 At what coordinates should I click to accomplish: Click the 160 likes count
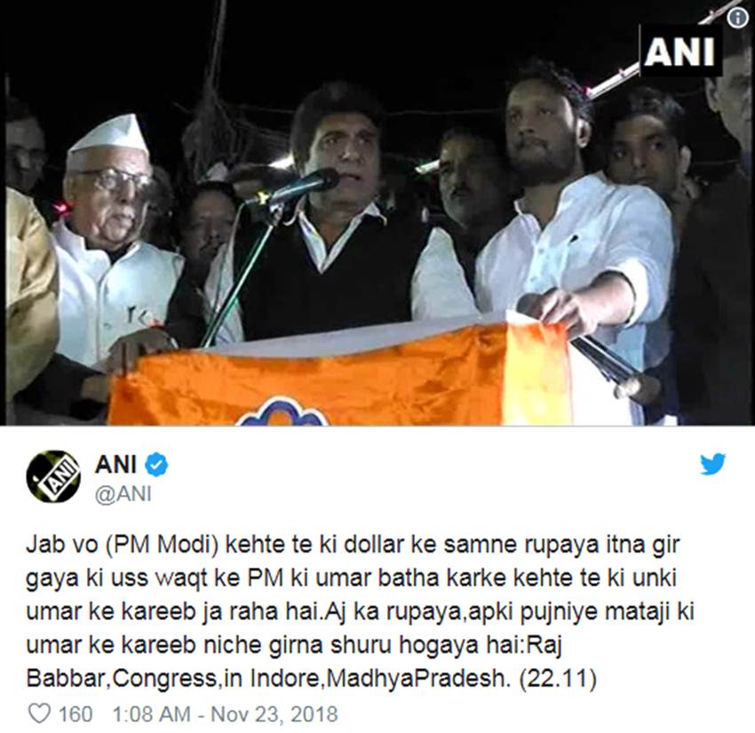coord(75,713)
